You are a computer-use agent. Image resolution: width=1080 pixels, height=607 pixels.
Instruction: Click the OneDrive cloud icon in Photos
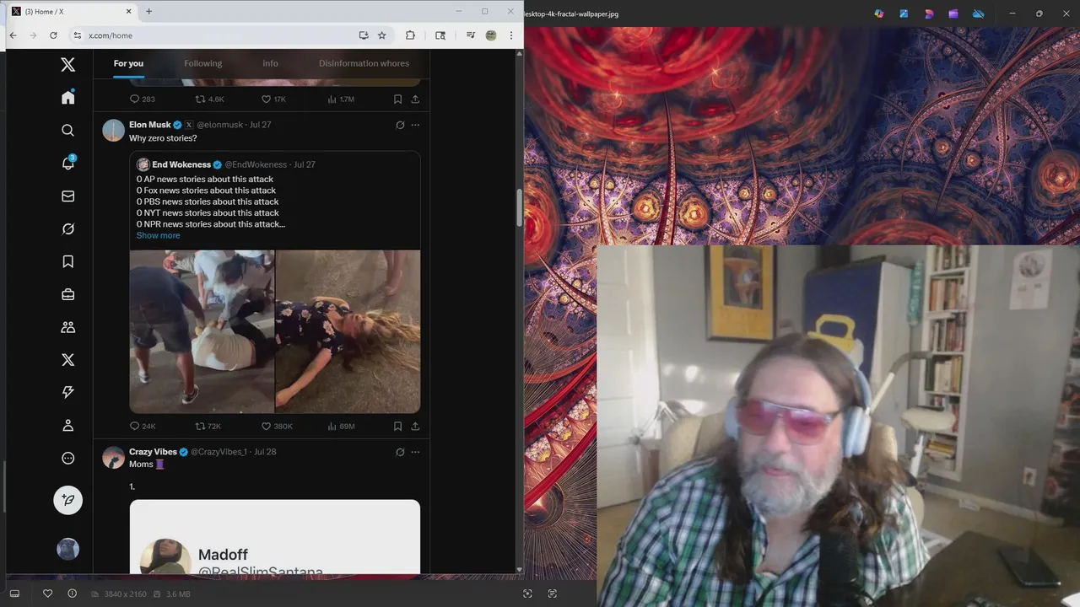coord(979,13)
